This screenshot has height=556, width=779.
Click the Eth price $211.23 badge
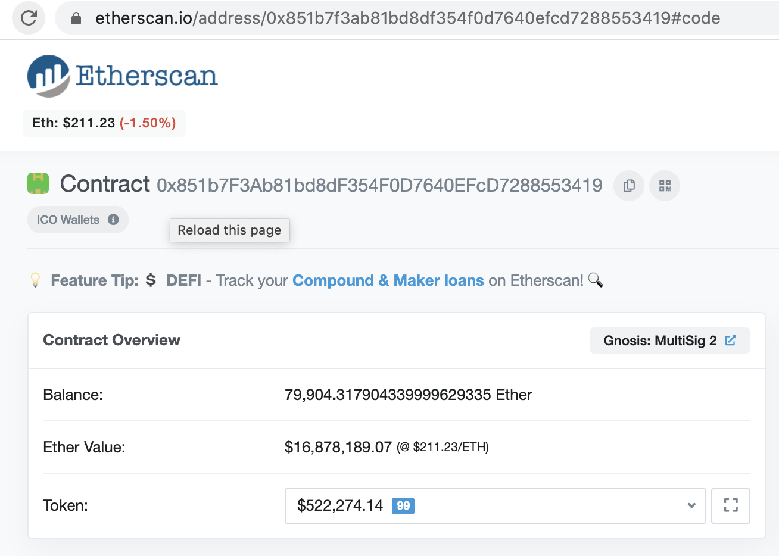(x=104, y=123)
